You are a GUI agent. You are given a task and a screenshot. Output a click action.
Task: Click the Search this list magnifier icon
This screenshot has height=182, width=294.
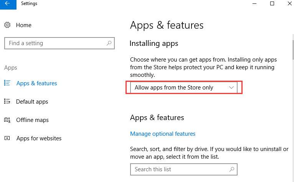click(232, 169)
